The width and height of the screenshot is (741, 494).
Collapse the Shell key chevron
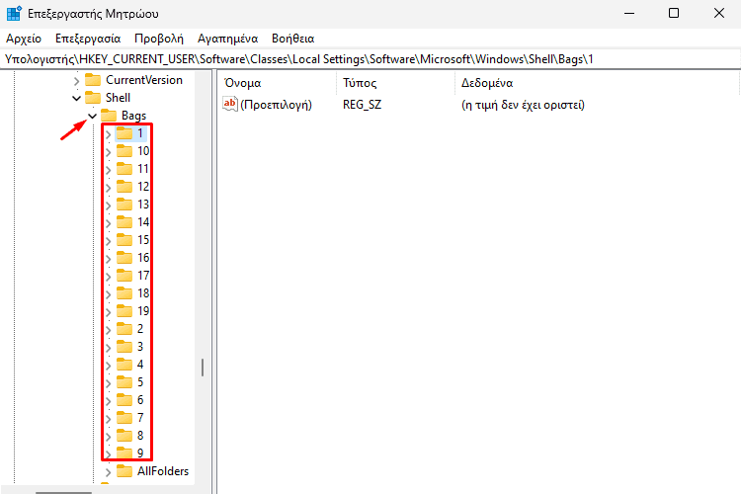76,99
